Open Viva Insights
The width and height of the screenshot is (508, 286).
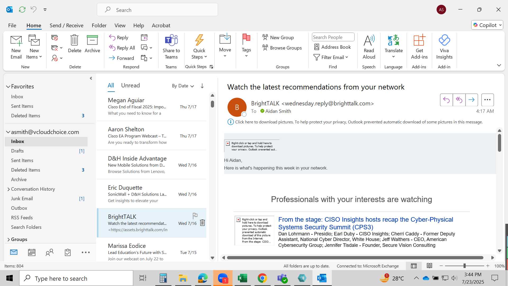pyautogui.click(x=444, y=47)
